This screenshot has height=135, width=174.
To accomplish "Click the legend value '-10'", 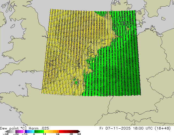I will tap(24, 134).
